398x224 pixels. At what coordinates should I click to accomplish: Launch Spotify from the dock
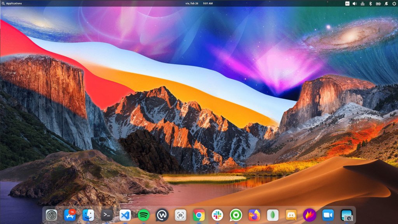(143, 215)
